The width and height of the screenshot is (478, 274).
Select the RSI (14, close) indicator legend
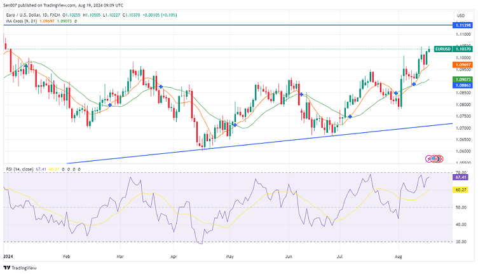coord(17,169)
